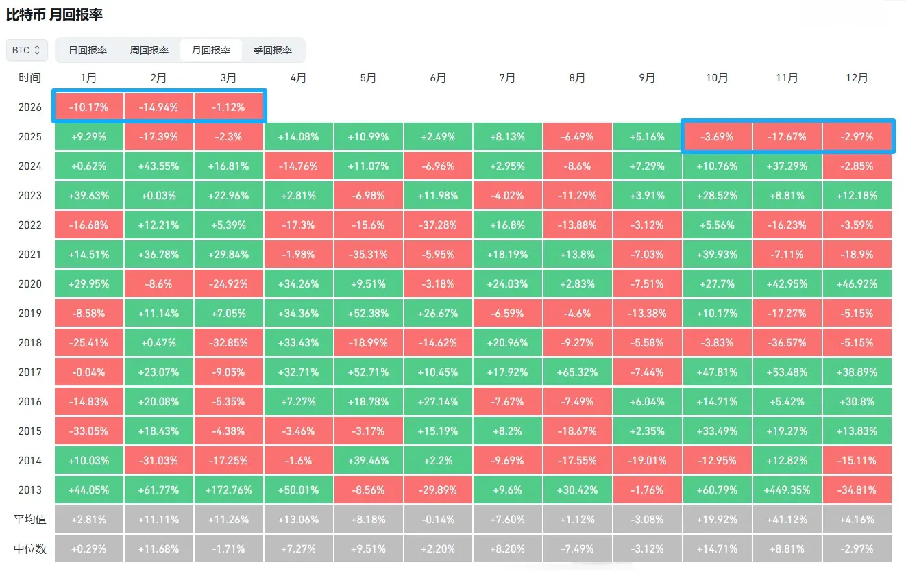906x571 pixels.
Task: Click the 2021 row label
Action: coord(29,255)
